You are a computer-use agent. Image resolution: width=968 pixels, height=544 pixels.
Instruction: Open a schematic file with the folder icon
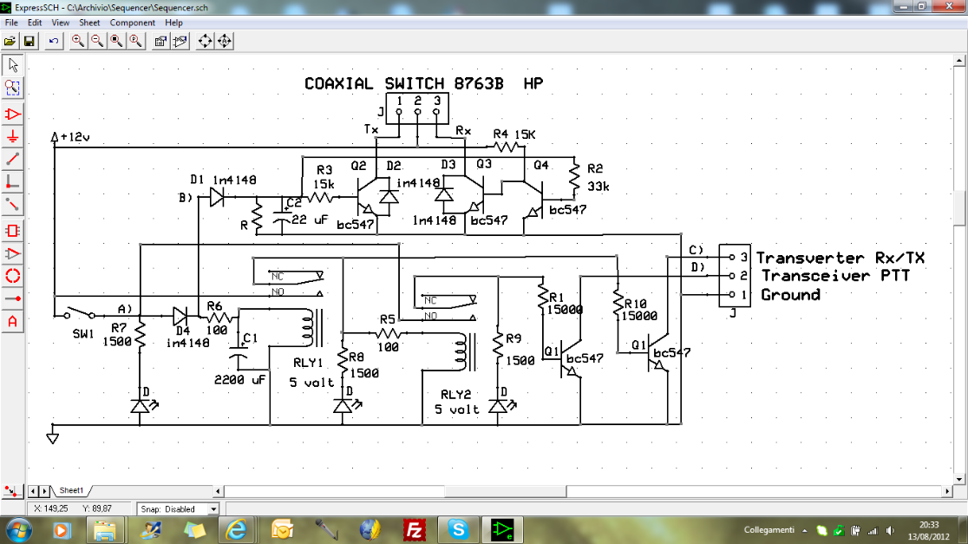(x=10, y=42)
